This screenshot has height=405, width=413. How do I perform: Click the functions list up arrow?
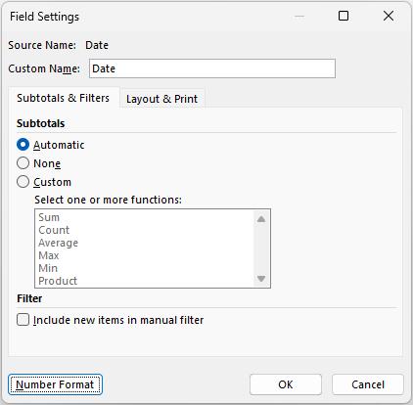coord(261,219)
